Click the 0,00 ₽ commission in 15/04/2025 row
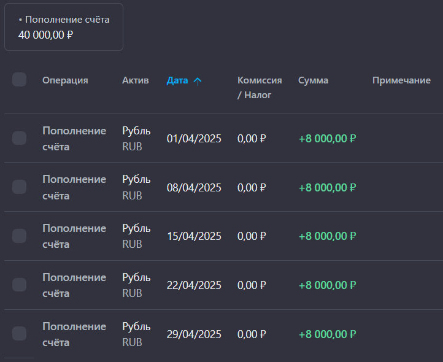This screenshot has height=362, width=443. pyautogui.click(x=252, y=236)
